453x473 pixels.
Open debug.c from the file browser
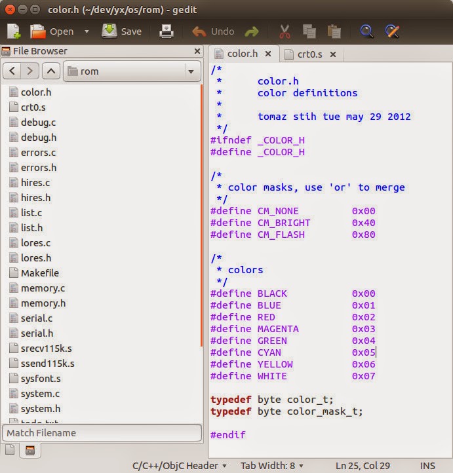pos(32,122)
